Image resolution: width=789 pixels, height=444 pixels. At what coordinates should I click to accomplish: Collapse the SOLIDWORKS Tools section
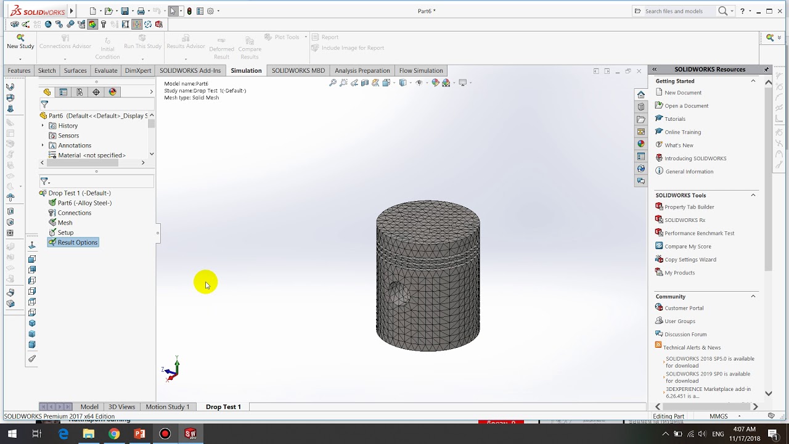(x=753, y=195)
